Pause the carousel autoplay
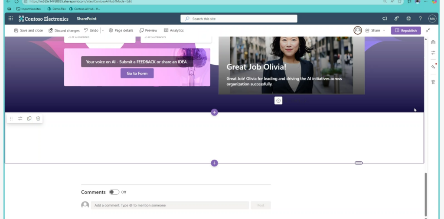 tap(278, 100)
